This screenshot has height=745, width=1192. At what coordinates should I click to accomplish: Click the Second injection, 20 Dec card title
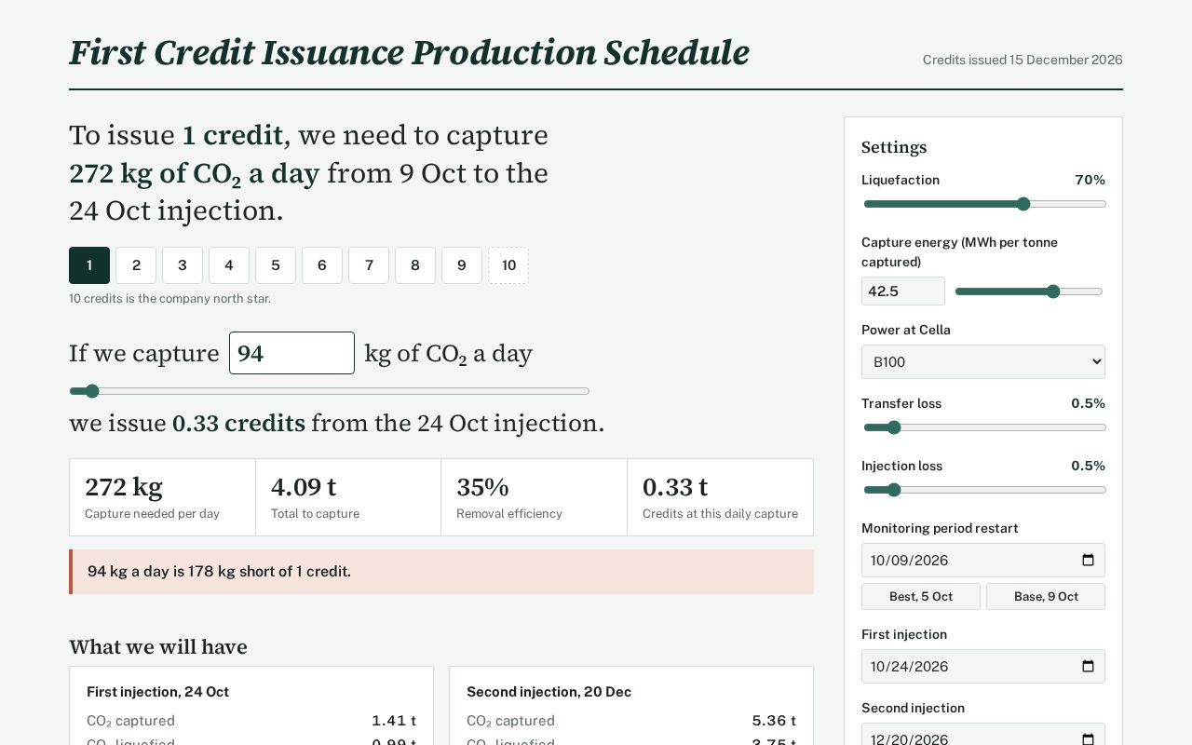click(549, 692)
